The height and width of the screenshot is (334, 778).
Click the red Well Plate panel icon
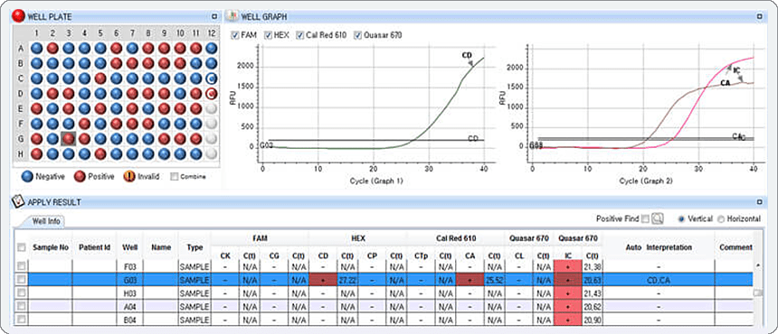pyautogui.click(x=19, y=16)
